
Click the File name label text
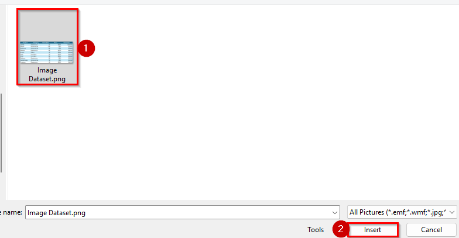coord(11,212)
